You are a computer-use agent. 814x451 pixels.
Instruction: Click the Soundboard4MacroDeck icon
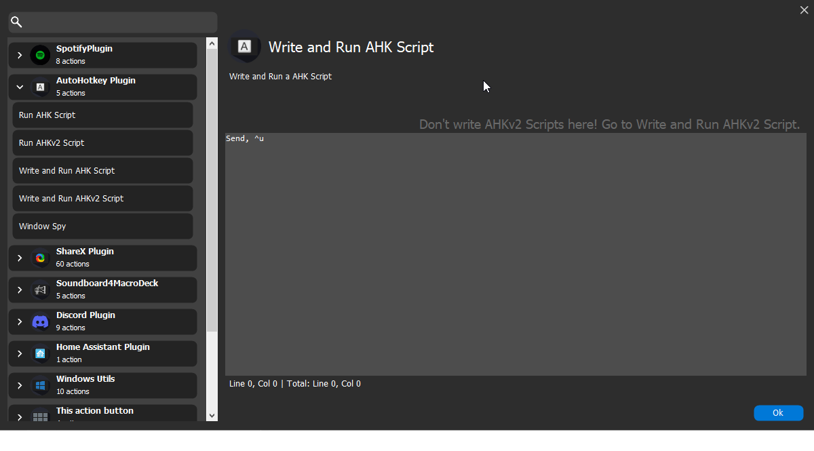(x=41, y=290)
